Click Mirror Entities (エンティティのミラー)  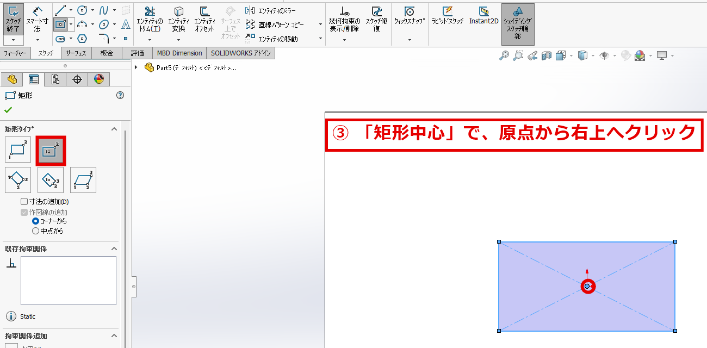point(271,10)
